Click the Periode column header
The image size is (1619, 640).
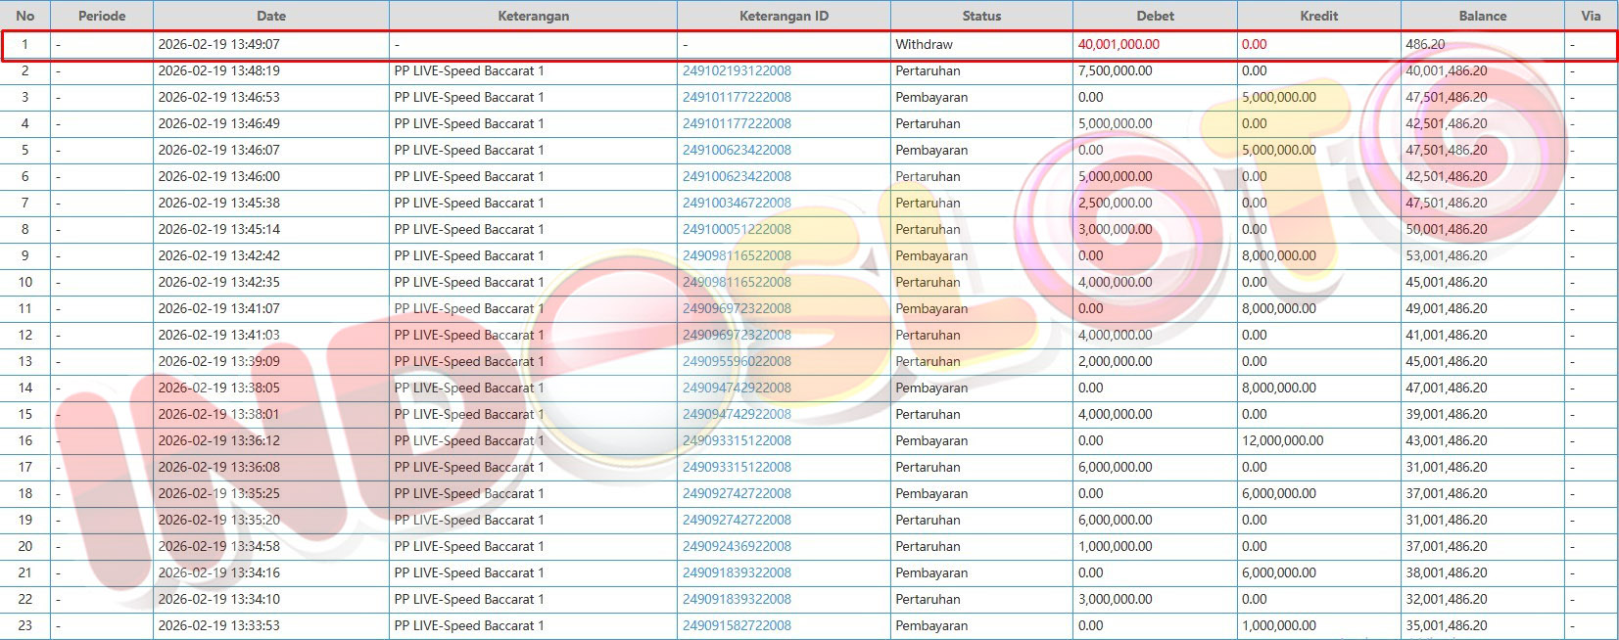[102, 16]
